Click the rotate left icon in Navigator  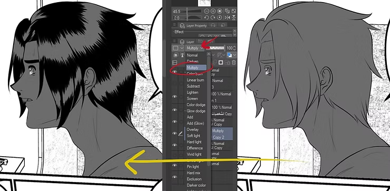pos(207,17)
